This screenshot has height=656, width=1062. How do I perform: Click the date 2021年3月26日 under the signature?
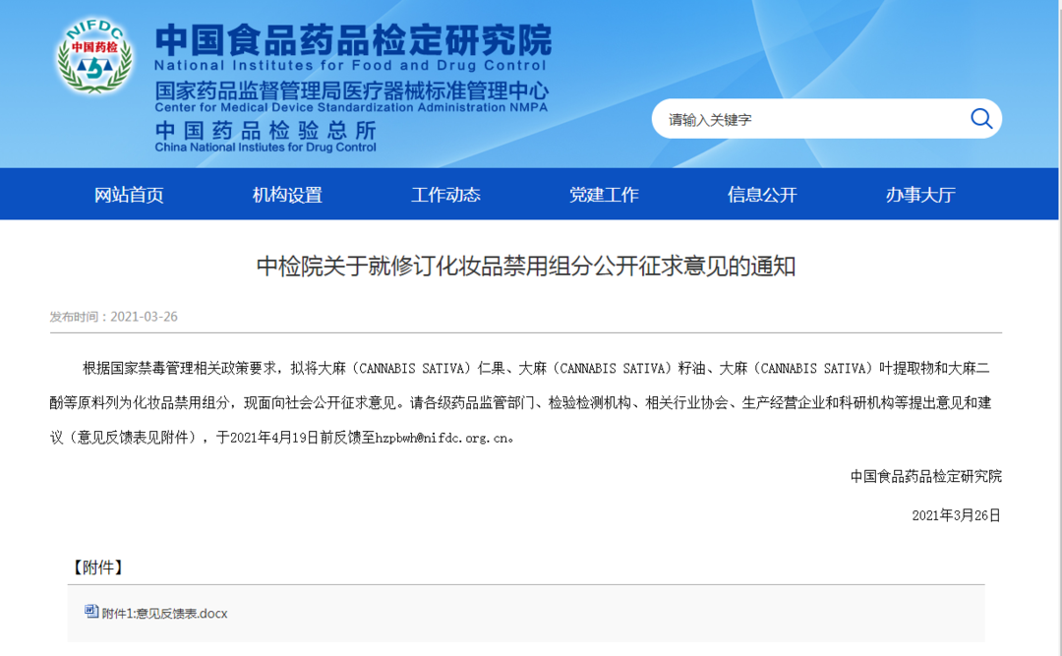pos(956,515)
